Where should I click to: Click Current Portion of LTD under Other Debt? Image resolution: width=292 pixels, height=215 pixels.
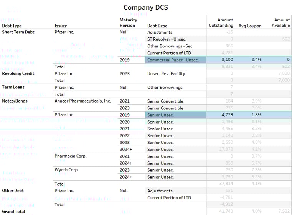coord(169,198)
